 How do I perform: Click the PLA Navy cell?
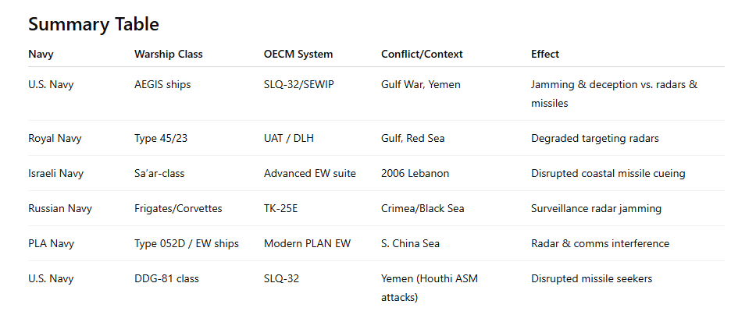pos(51,244)
